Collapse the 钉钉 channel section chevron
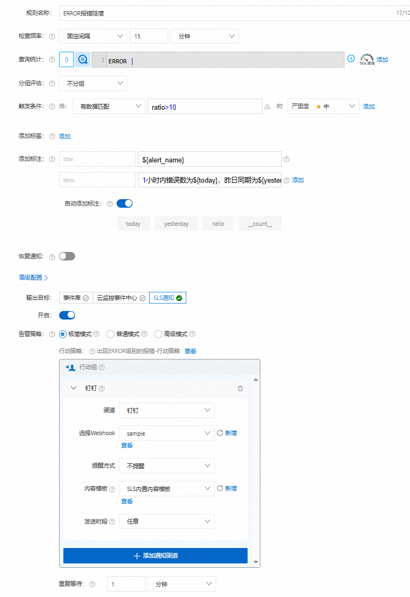This screenshot has height=597, width=410. [73, 388]
